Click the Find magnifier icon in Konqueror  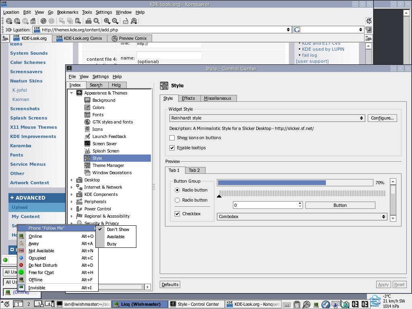pos(97,21)
